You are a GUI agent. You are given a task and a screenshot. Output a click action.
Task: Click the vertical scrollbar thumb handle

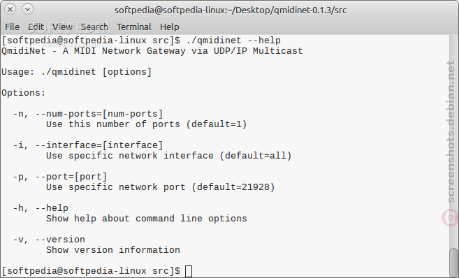454,262
